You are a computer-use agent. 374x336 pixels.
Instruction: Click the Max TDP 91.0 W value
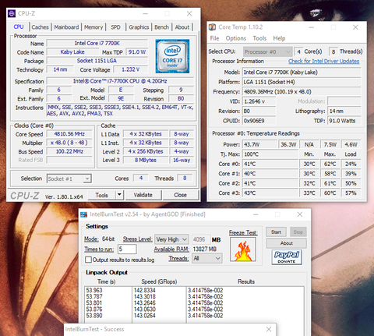tap(137, 52)
